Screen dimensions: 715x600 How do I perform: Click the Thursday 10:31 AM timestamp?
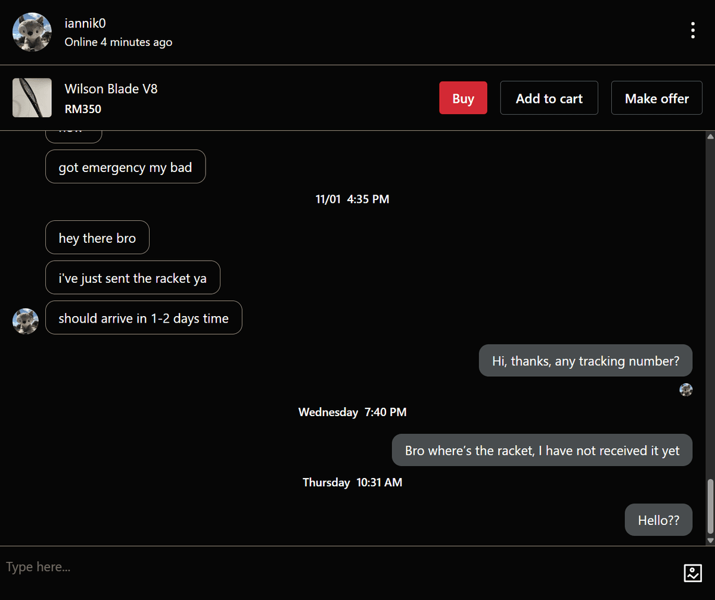pos(352,482)
